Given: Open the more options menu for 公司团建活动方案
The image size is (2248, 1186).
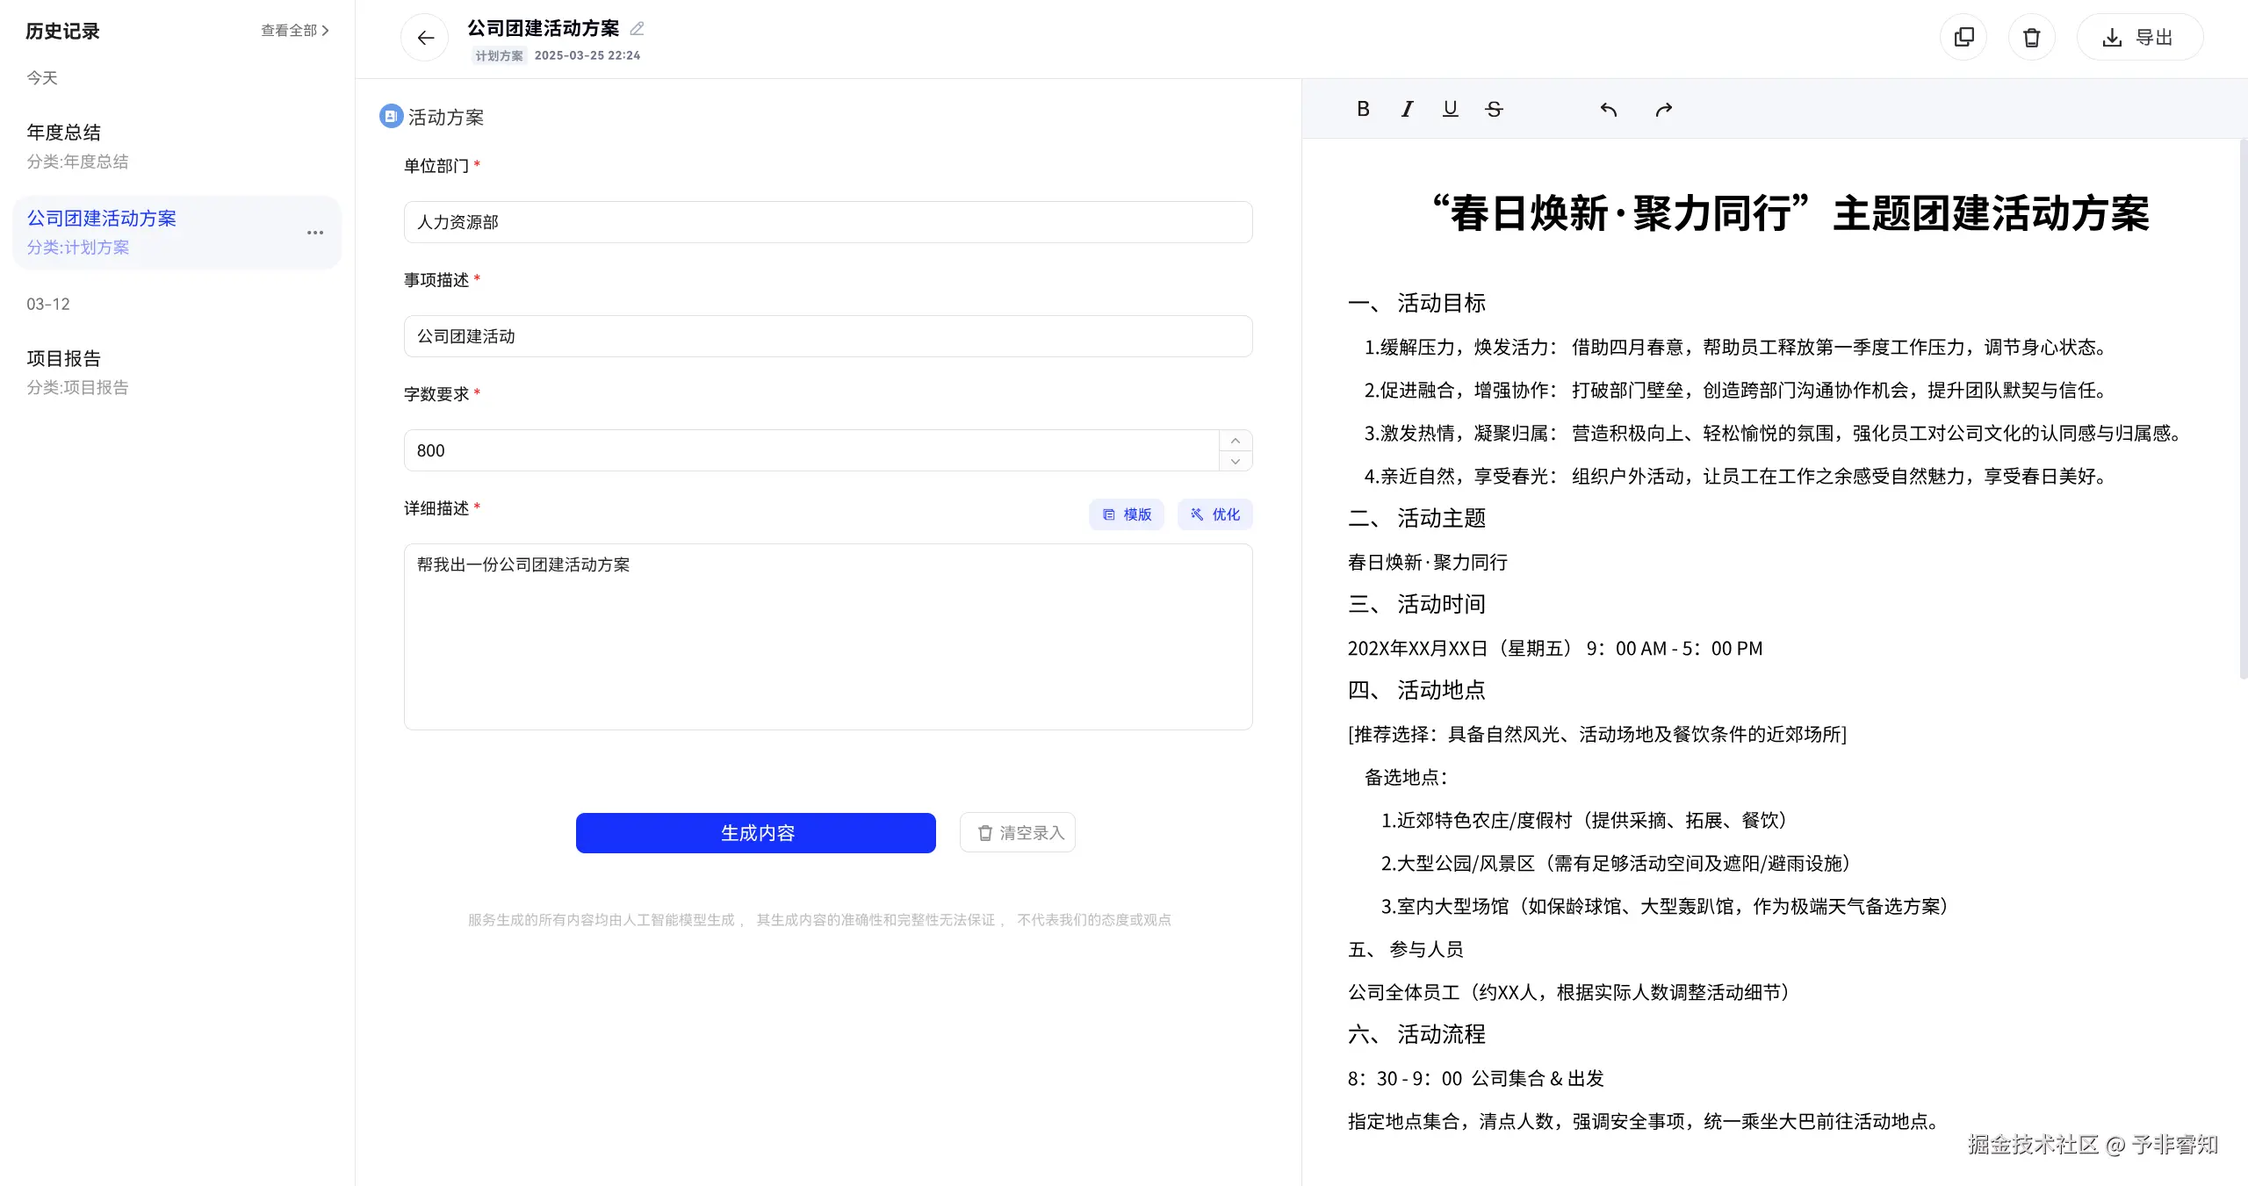Looking at the screenshot, I should tap(315, 233).
